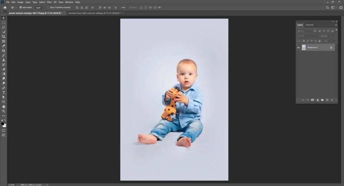Click the foreground color swatch
This screenshot has width=344, height=186.
[3, 124]
